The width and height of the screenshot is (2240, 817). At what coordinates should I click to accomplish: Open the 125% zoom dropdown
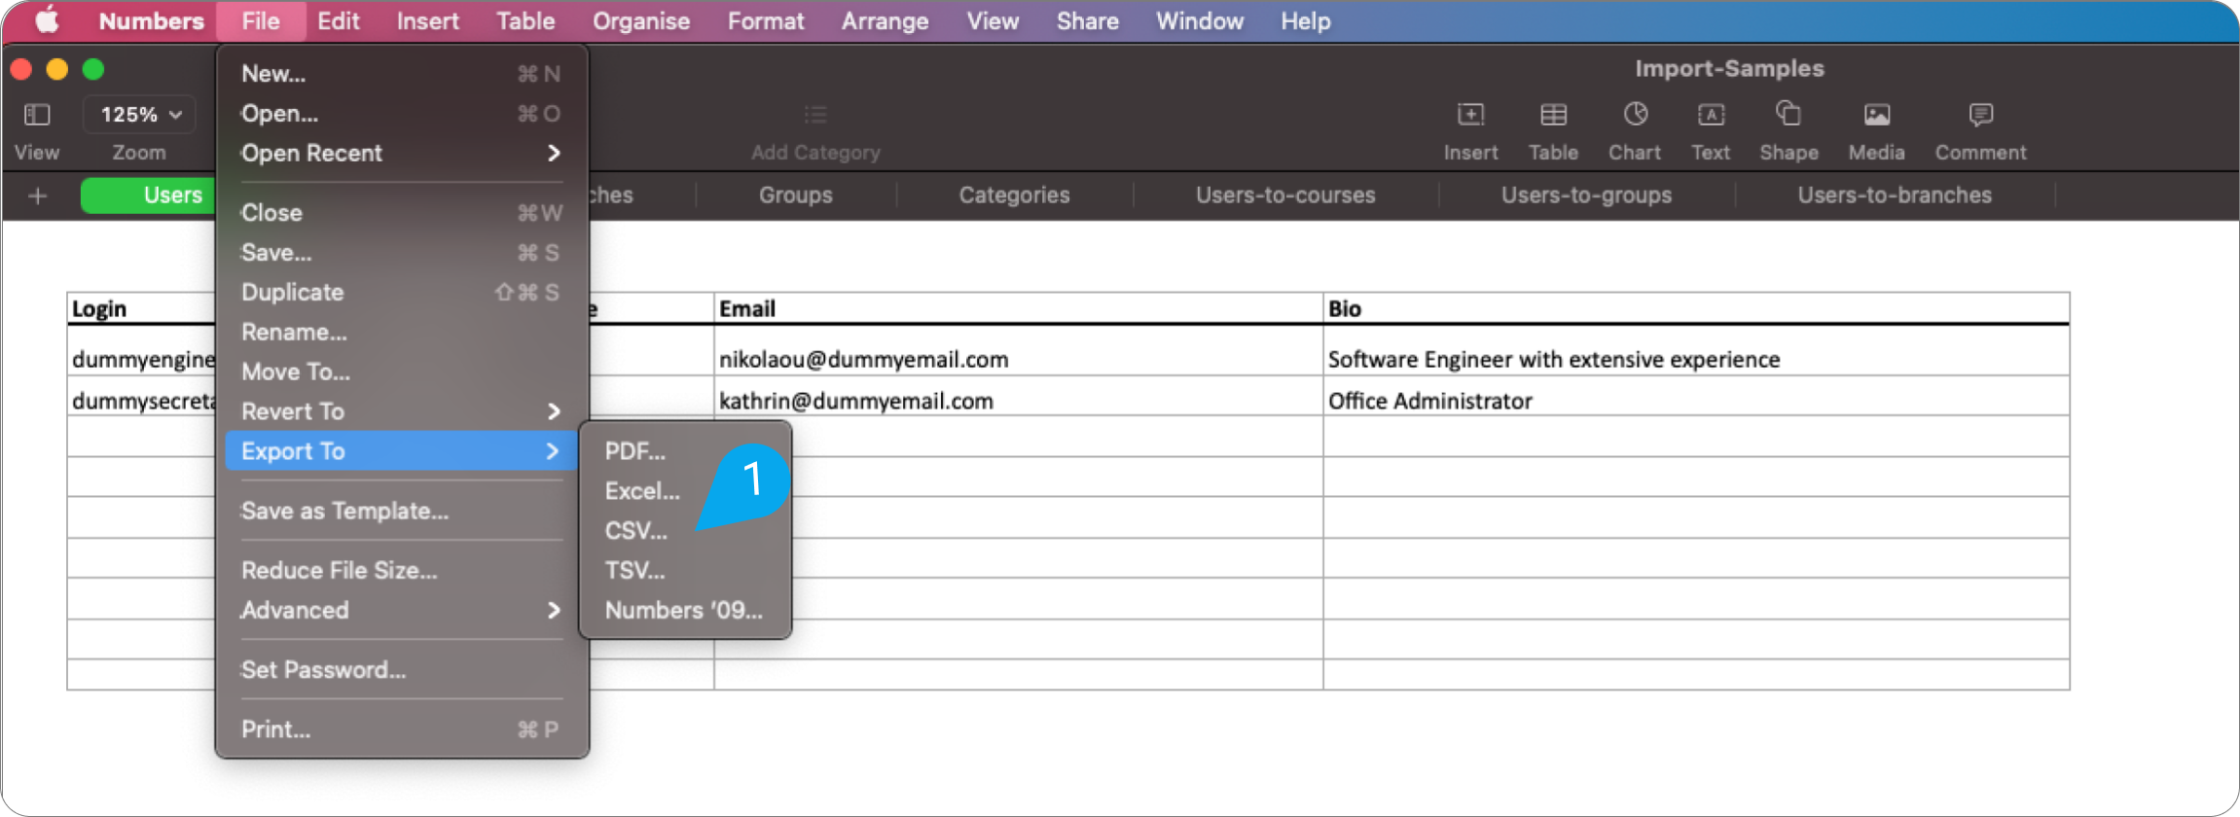[x=141, y=115]
